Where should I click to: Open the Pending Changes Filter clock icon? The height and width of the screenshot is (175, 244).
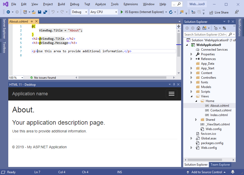216,28
